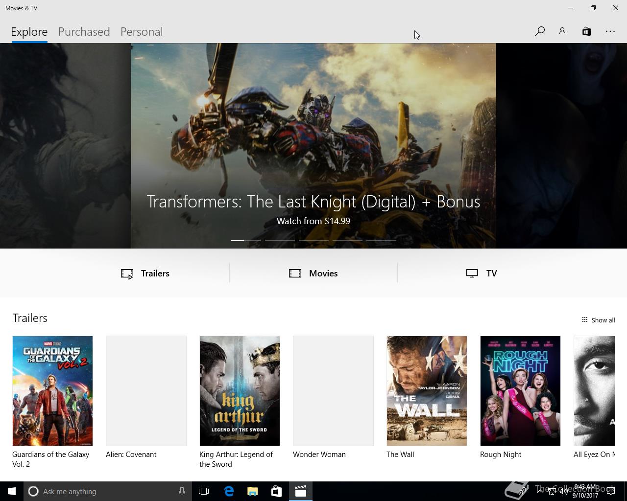Switch to the Personal tab

click(142, 32)
